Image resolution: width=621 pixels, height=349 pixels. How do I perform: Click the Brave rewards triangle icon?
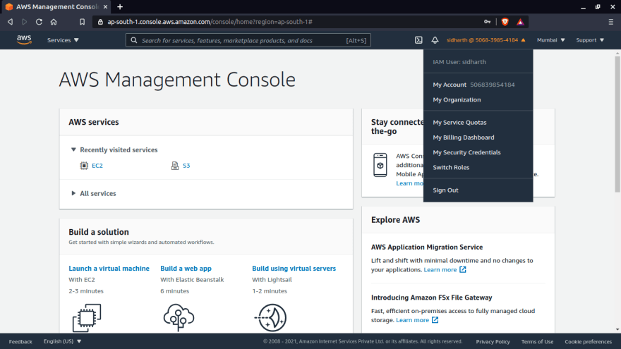(x=520, y=22)
